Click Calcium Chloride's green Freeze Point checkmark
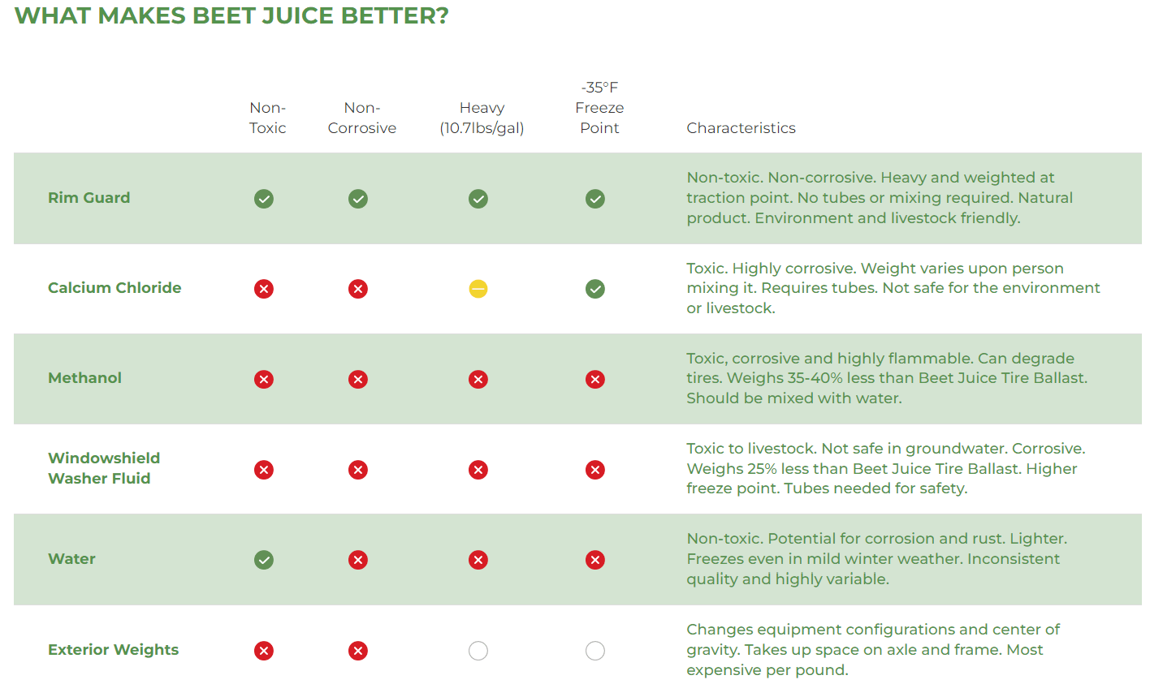This screenshot has height=684, width=1150. pyautogui.click(x=595, y=289)
